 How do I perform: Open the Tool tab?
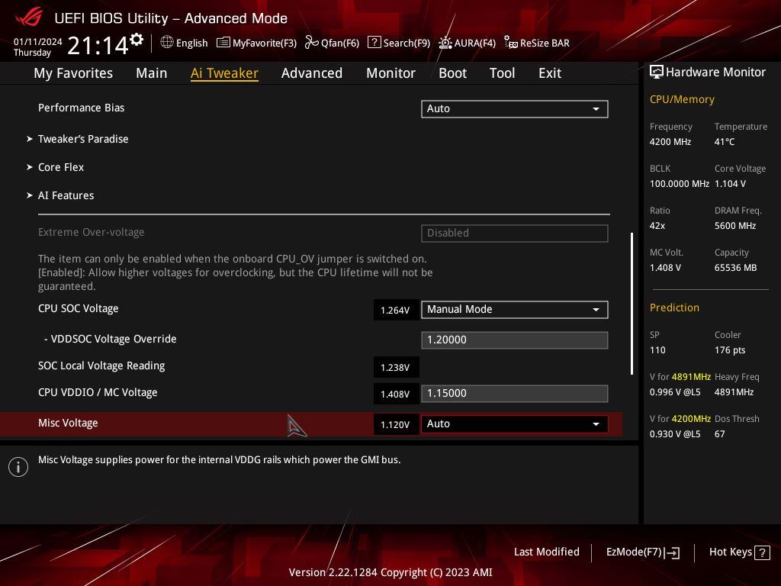click(x=502, y=73)
